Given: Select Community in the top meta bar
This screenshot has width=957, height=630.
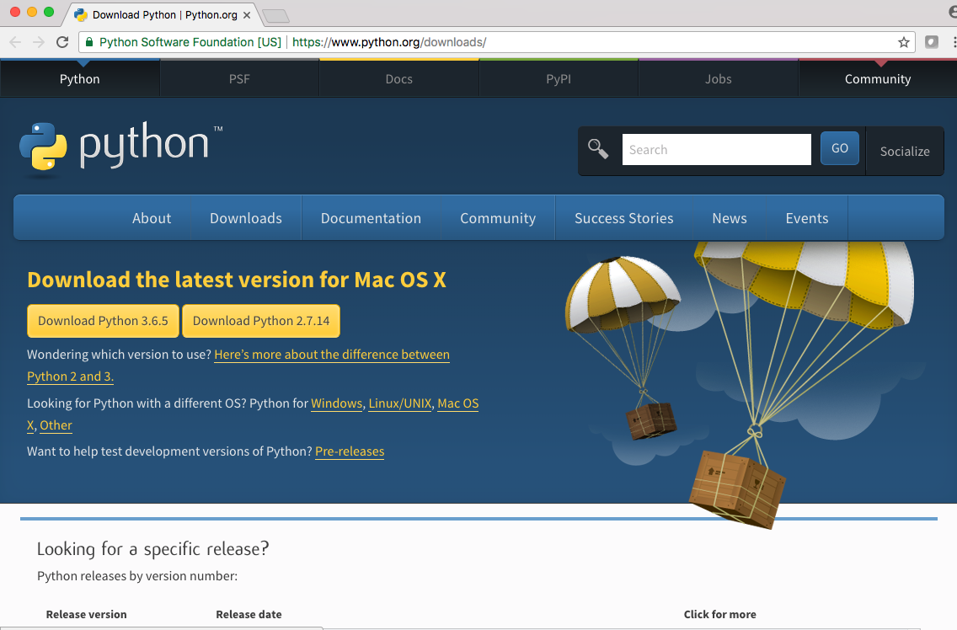Looking at the screenshot, I should coord(878,79).
